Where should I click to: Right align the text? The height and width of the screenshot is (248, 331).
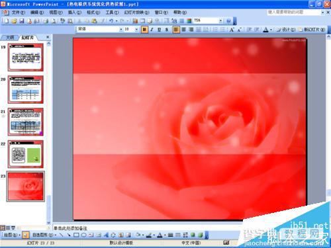click(191, 29)
